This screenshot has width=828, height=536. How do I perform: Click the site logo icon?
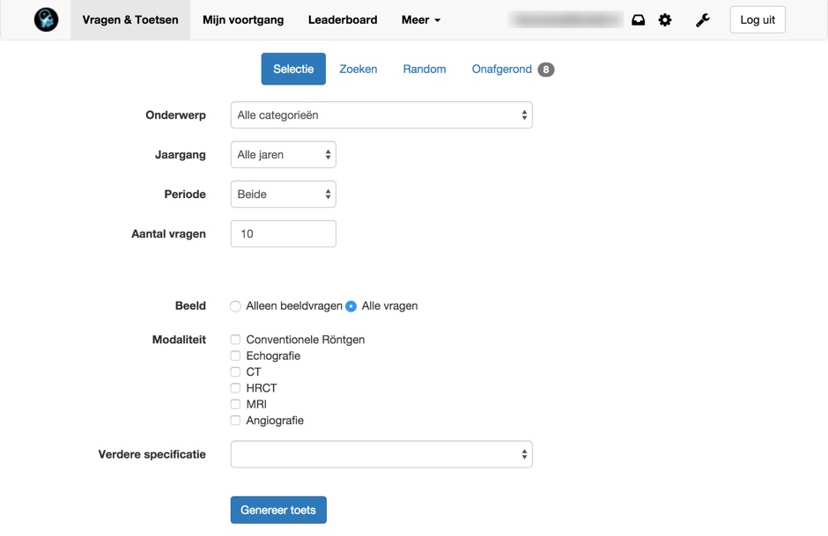click(x=46, y=19)
